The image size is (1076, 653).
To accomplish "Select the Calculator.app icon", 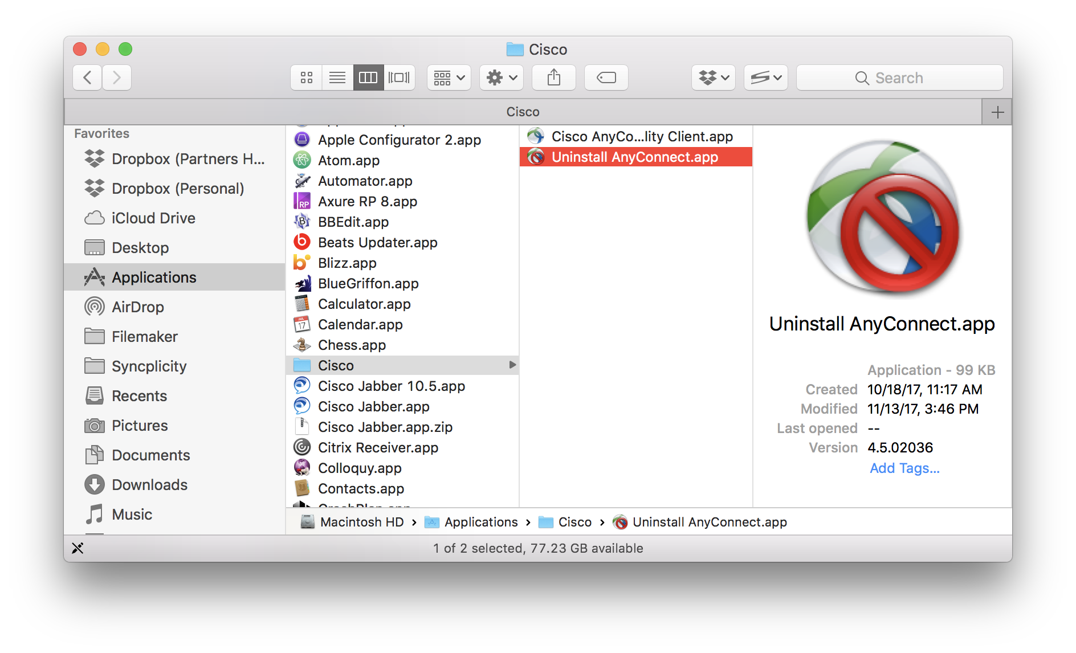I will 302,304.
